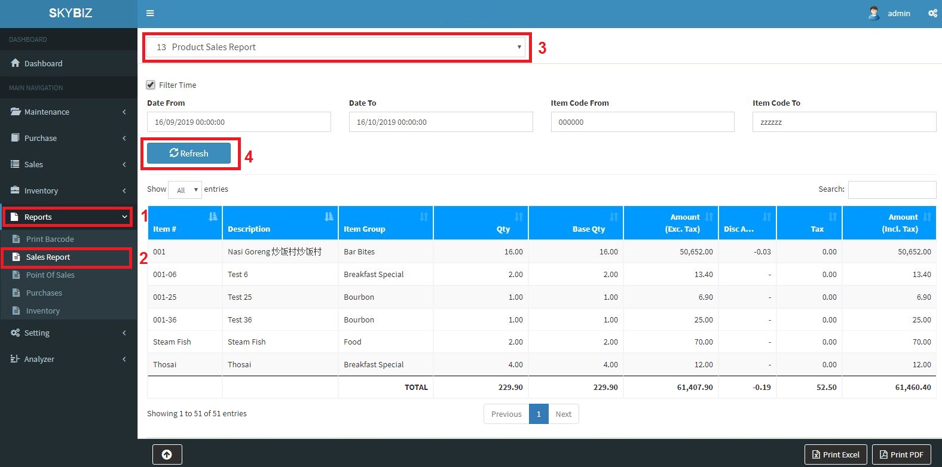Uncheck the Filter Time checkbox

click(x=151, y=85)
